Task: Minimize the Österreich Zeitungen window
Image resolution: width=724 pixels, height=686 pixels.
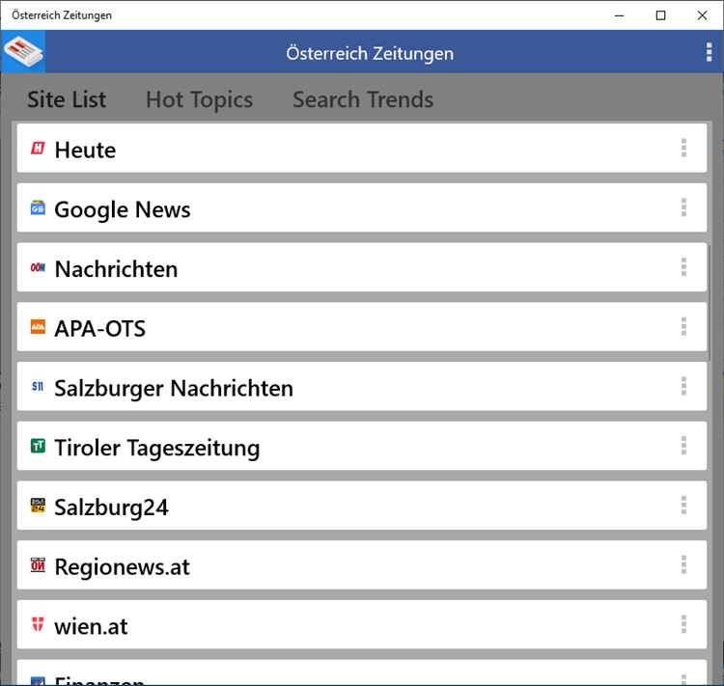Action: coord(619,15)
